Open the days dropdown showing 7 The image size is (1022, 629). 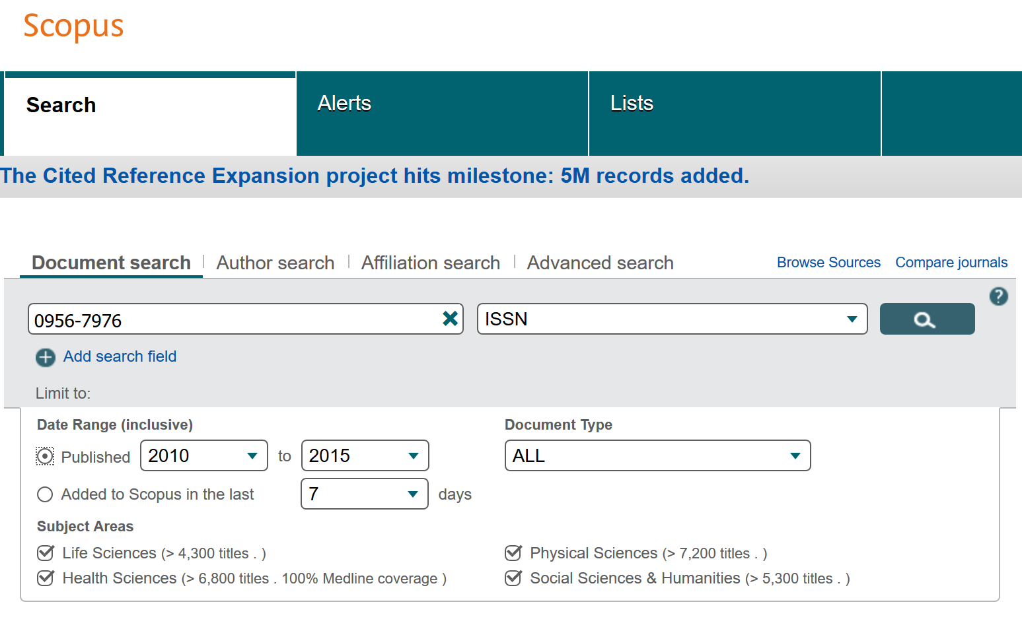click(413, 494)
